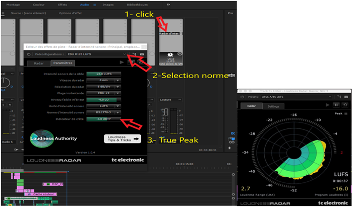Screen dimensions: 352x207
Task: Click the Radar d'inter effect slot
Action: [x=169, y=34]
